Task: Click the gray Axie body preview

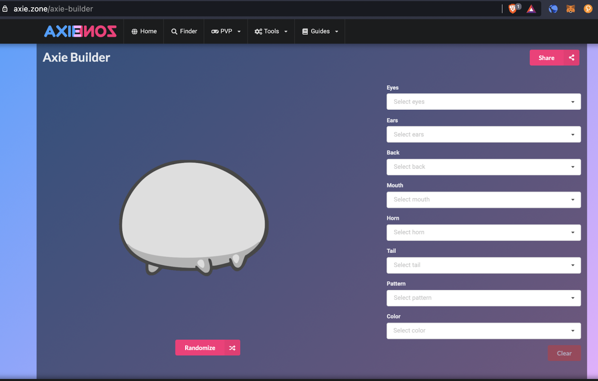Action: [194, 218]
